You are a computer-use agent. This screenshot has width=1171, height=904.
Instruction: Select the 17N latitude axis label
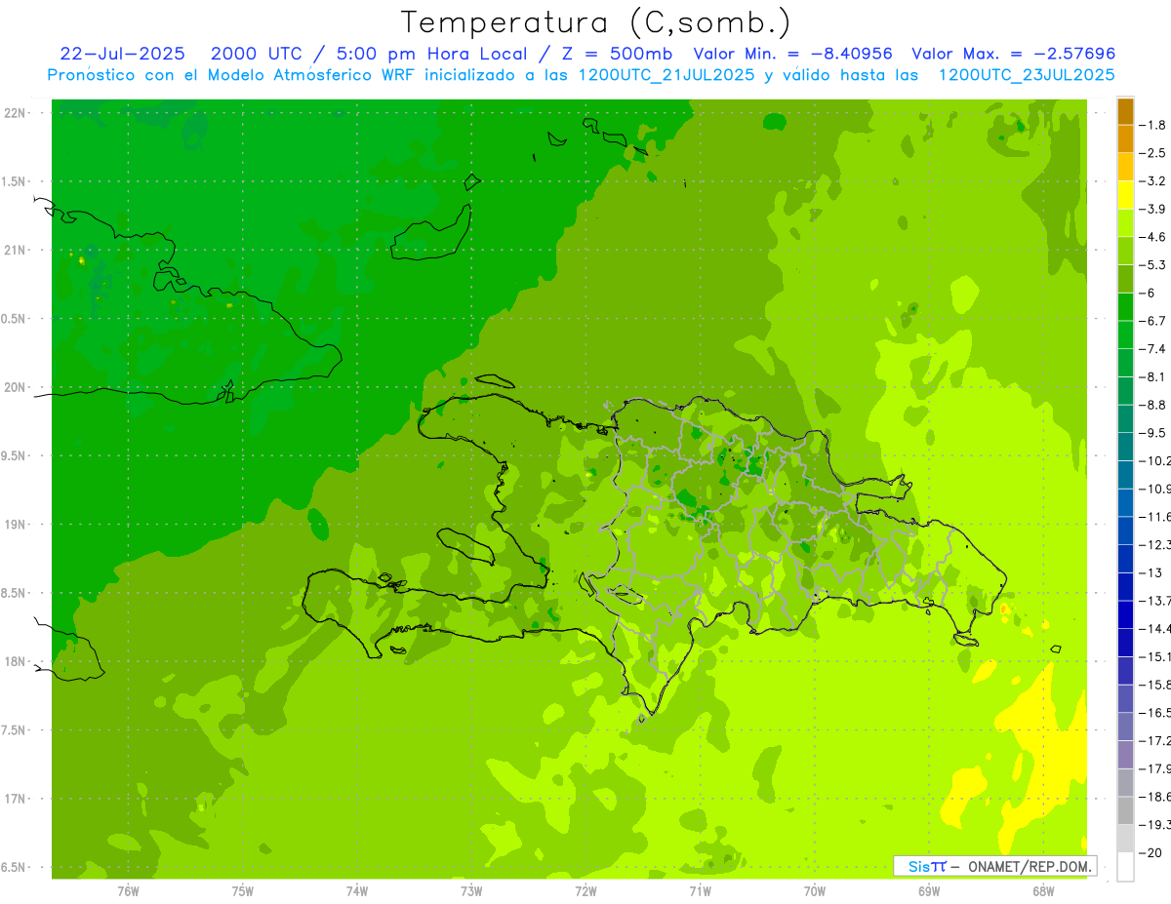(16, 799)
